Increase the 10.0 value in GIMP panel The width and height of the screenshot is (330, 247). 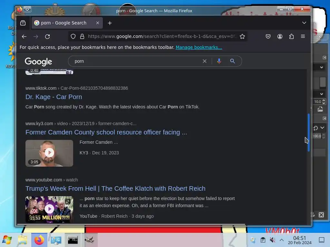click(x=324, y=100)
